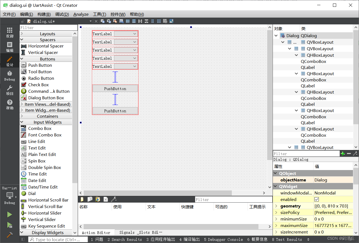Pick the Radio Button widget from list
The width and height of the screenshot is (359, 243).
[x=41, y=78]
